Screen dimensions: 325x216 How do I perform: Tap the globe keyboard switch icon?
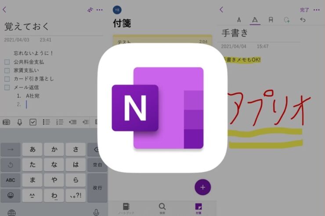tap(11, 212)
